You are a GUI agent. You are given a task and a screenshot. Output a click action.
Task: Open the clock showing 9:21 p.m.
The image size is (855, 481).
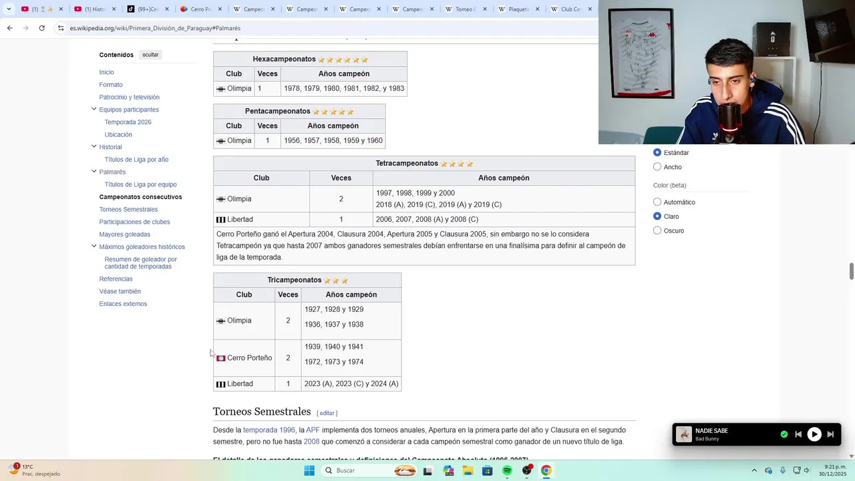(833, 470)
